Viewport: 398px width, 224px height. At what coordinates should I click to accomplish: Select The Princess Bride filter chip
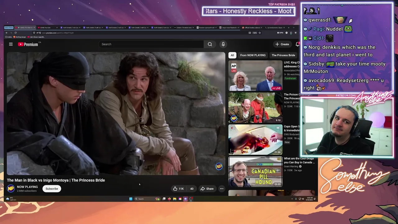pos(283,55)
